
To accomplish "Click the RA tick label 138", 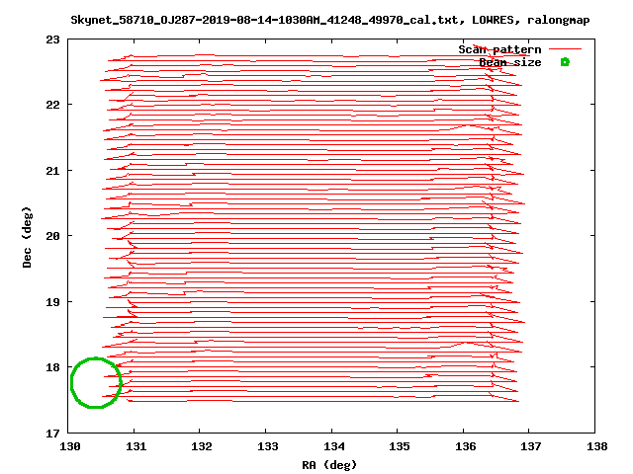I will click(597, 446).
